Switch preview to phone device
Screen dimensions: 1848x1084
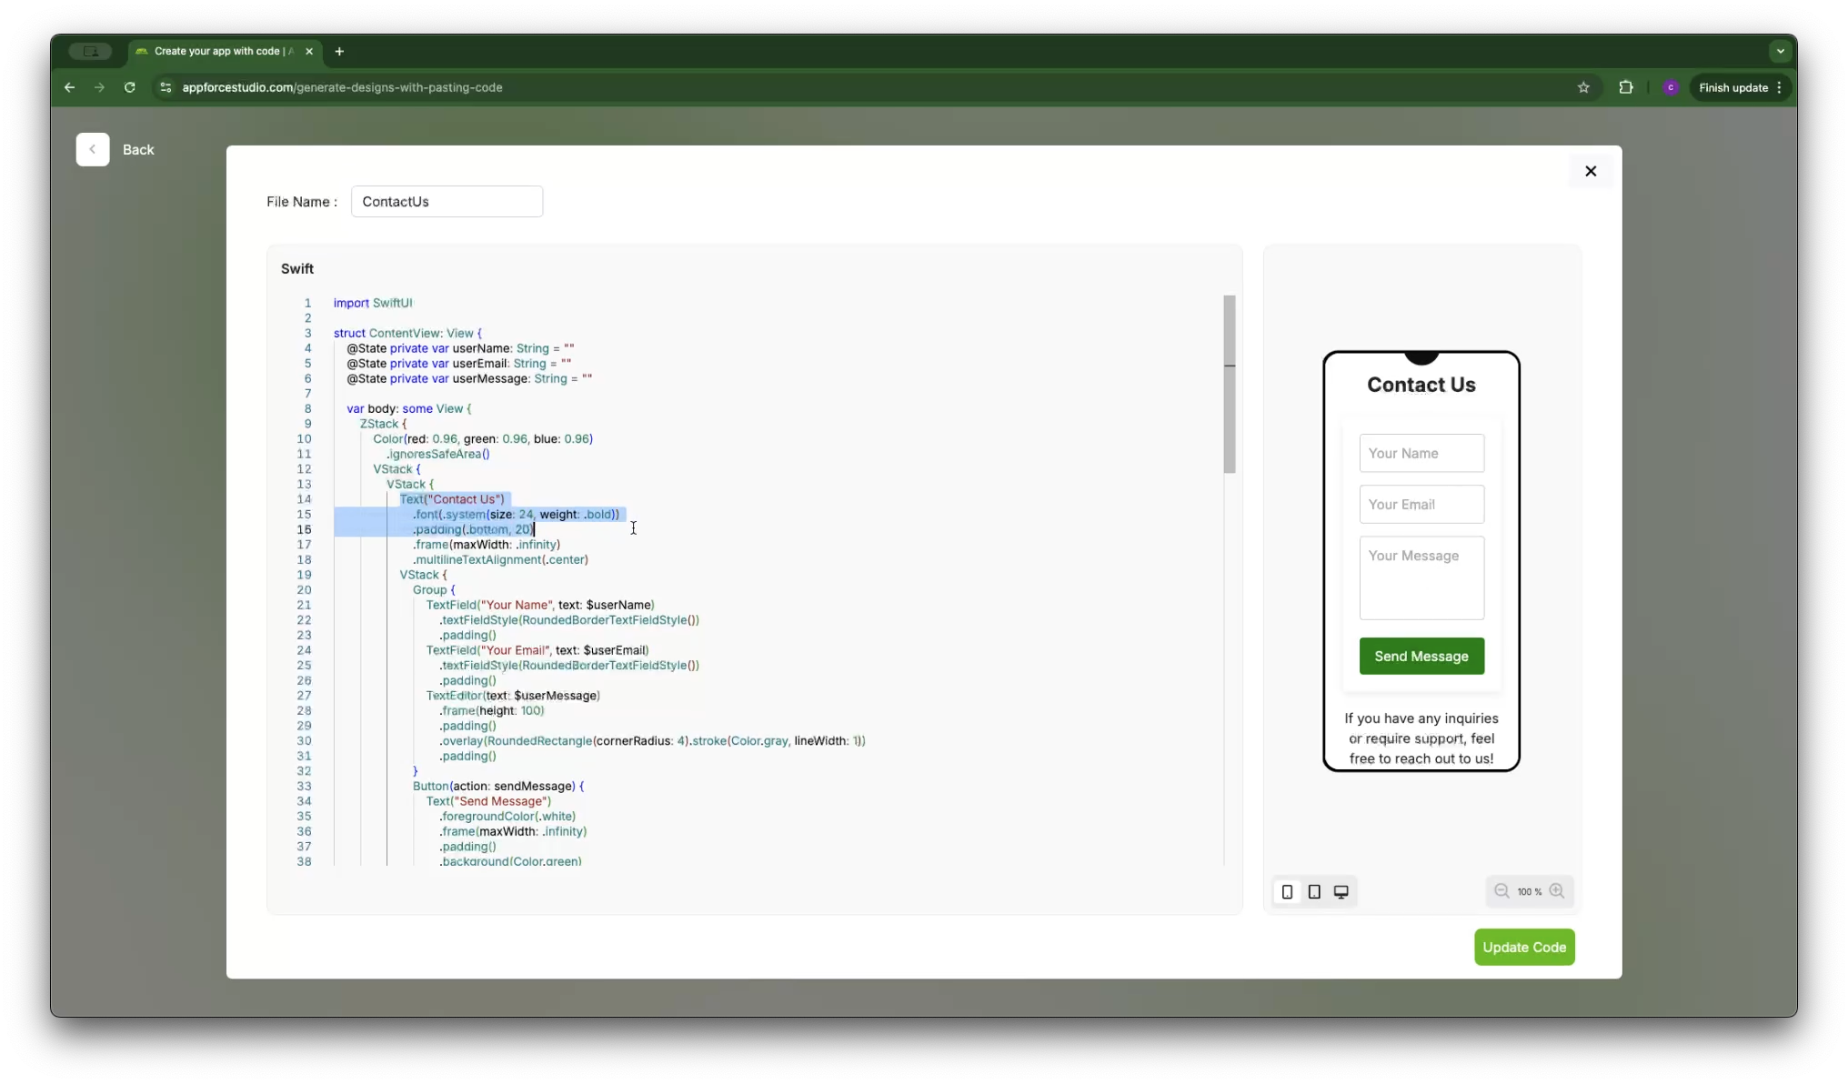(1287, 891)
